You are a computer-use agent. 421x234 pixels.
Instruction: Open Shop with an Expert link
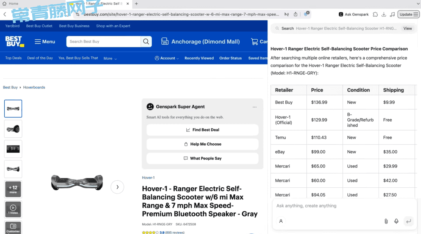[x=113, y=26]
